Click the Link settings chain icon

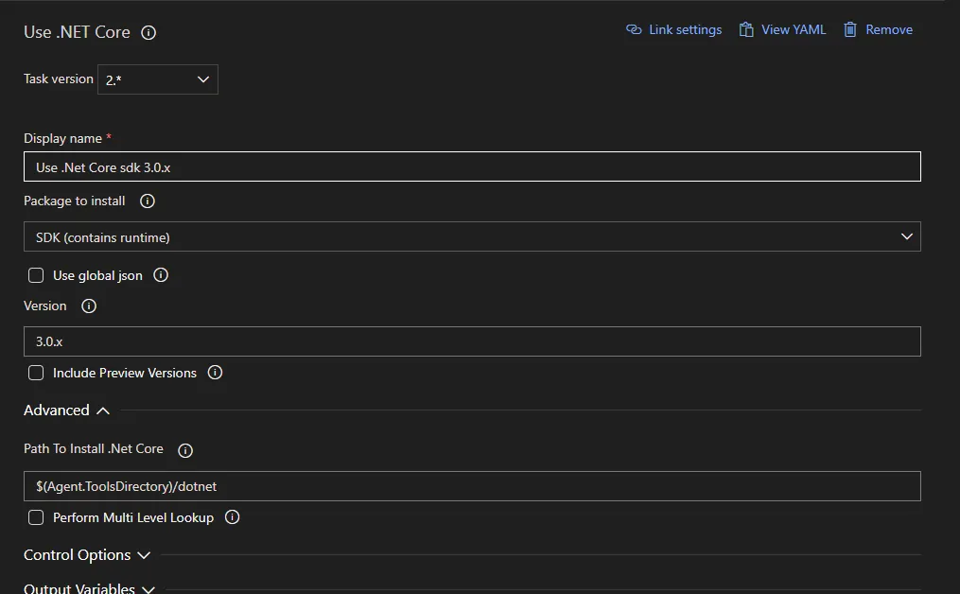coord(634,29)
